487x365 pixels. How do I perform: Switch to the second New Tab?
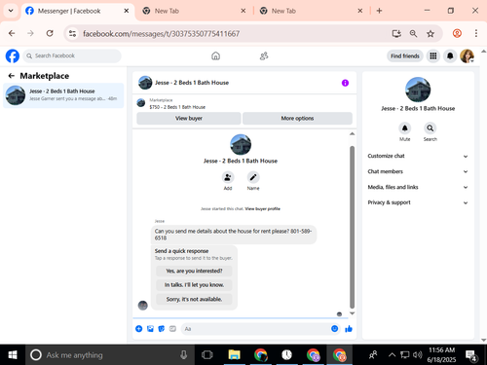311,11
